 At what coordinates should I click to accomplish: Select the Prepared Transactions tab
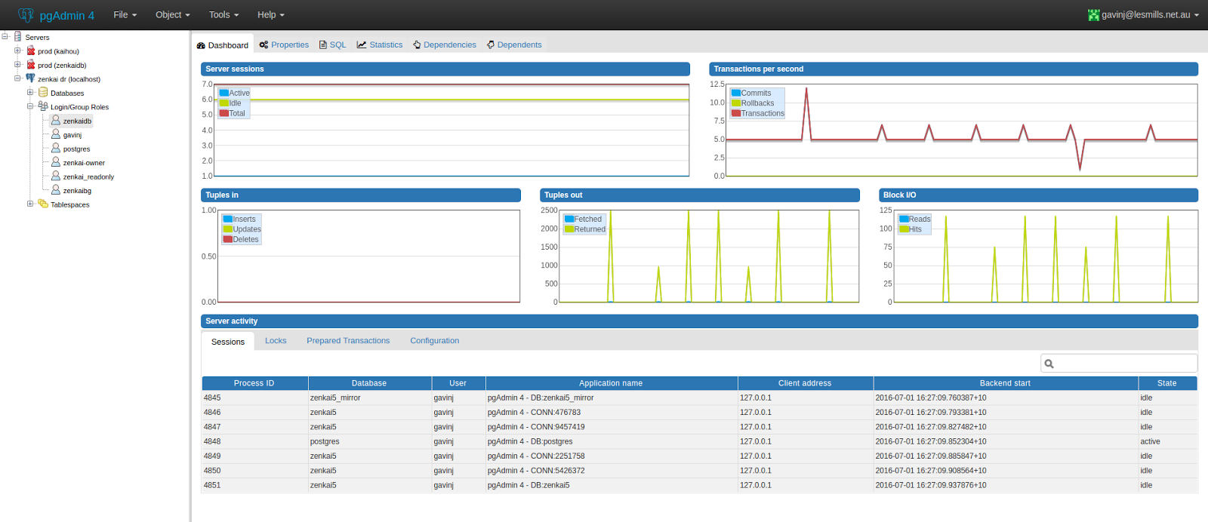tap(348, 341)
